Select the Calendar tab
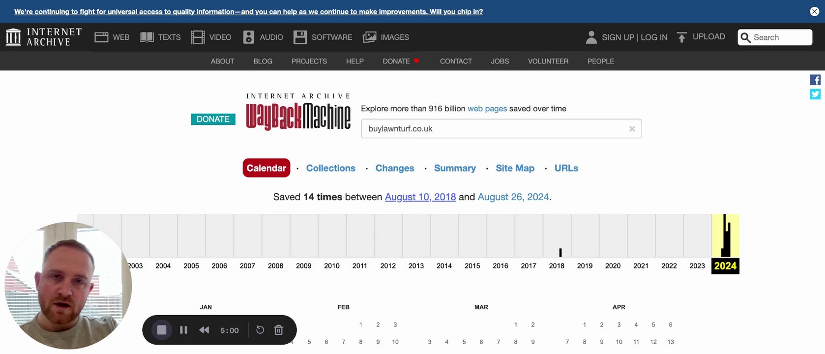The image size is (825, 354). coord(266,168)
